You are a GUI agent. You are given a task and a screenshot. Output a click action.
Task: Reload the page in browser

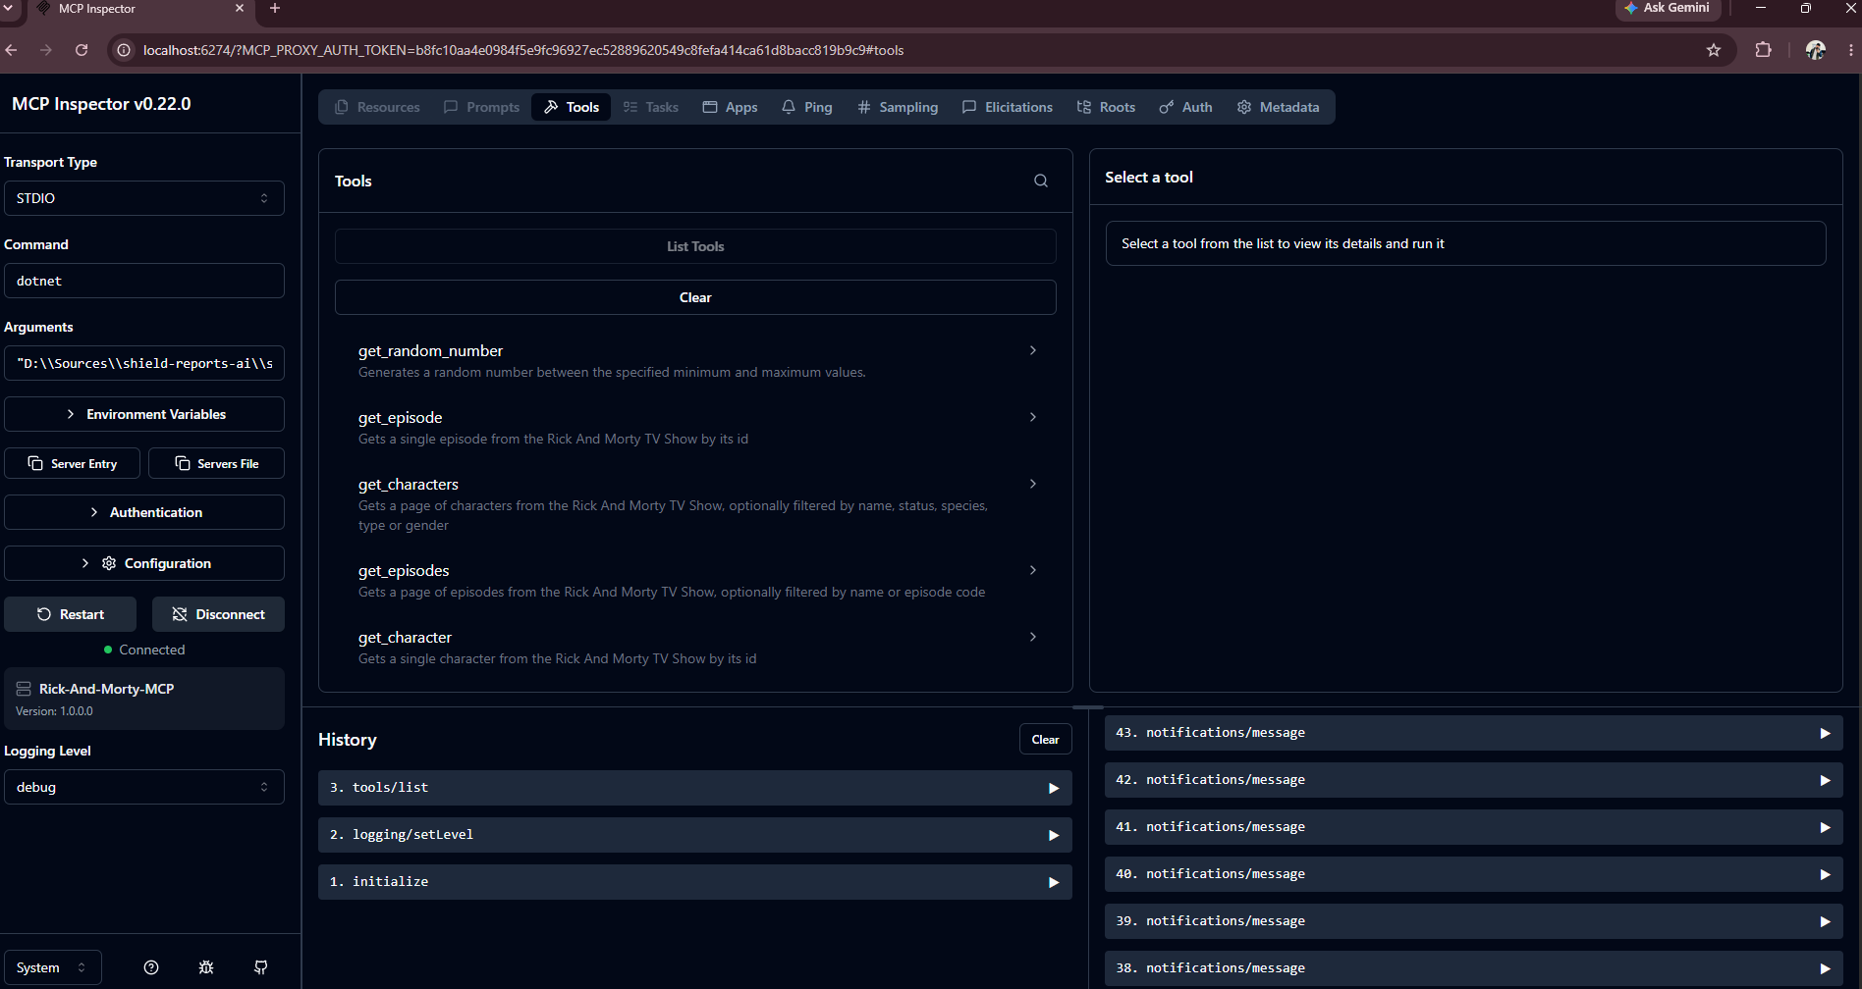point(82,50)
